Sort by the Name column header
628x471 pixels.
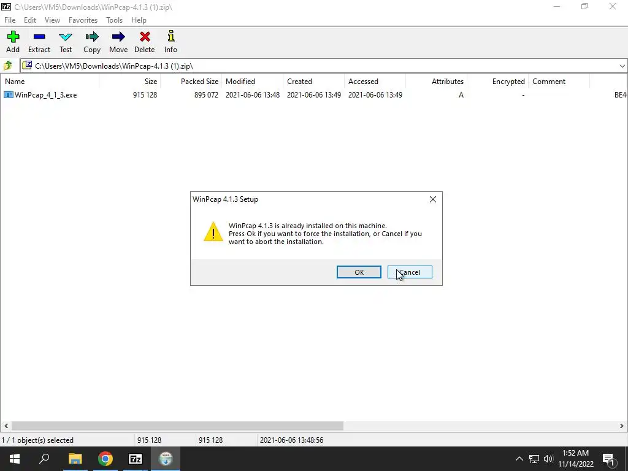click(50, 82)
